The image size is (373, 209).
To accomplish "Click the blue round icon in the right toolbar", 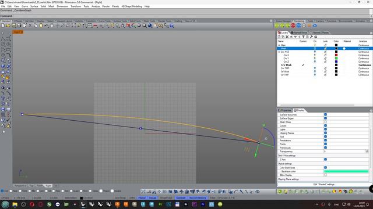I will click(298, 26).
